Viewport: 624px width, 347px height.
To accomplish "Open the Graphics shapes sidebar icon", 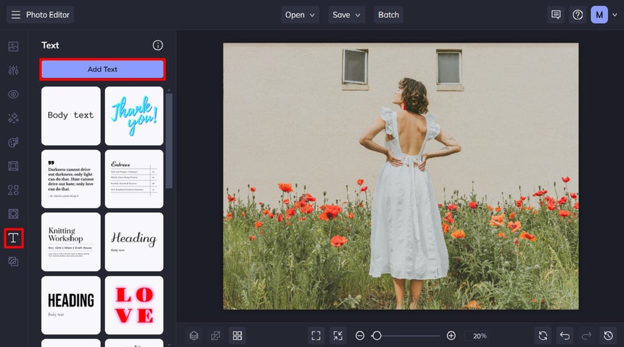I will point(13,190).
